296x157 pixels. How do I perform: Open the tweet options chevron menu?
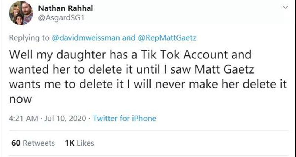[285, 7]
